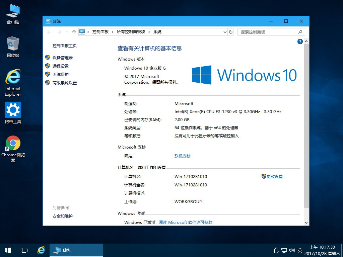Open 控制面板主页 link
This screenshot has width=343, height=257.
click(x=65, y=46)
